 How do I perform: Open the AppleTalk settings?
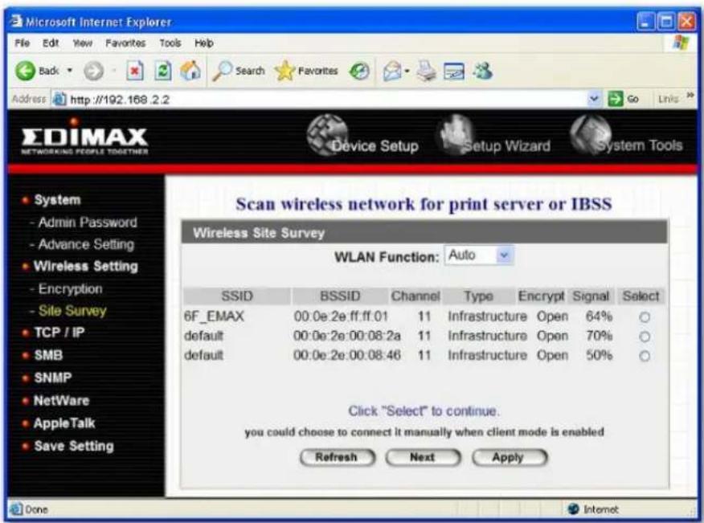click(x=64, y=423)
